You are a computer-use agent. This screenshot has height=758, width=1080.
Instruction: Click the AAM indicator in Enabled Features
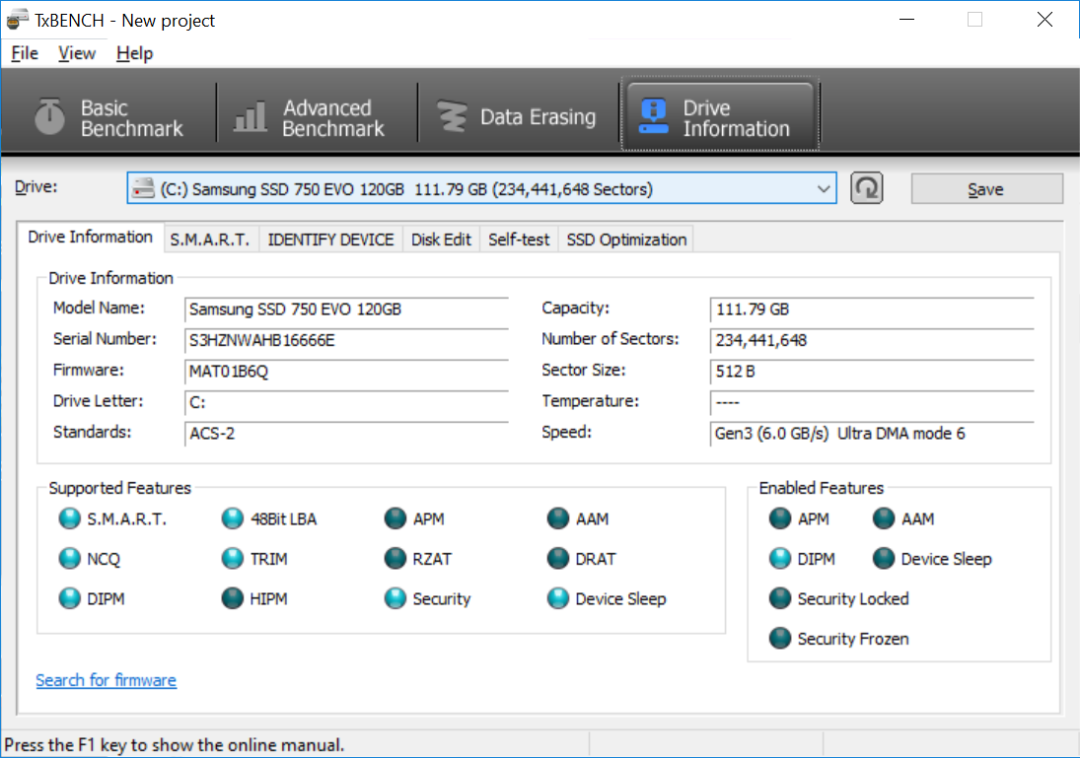point(884,518)
